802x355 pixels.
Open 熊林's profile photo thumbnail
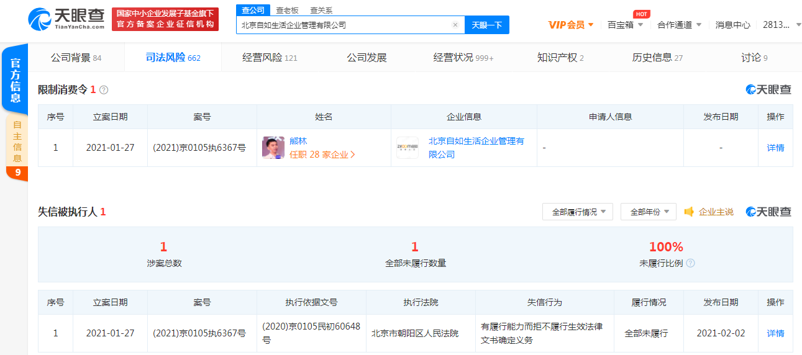pyautogui.click(x=273, y=148)
